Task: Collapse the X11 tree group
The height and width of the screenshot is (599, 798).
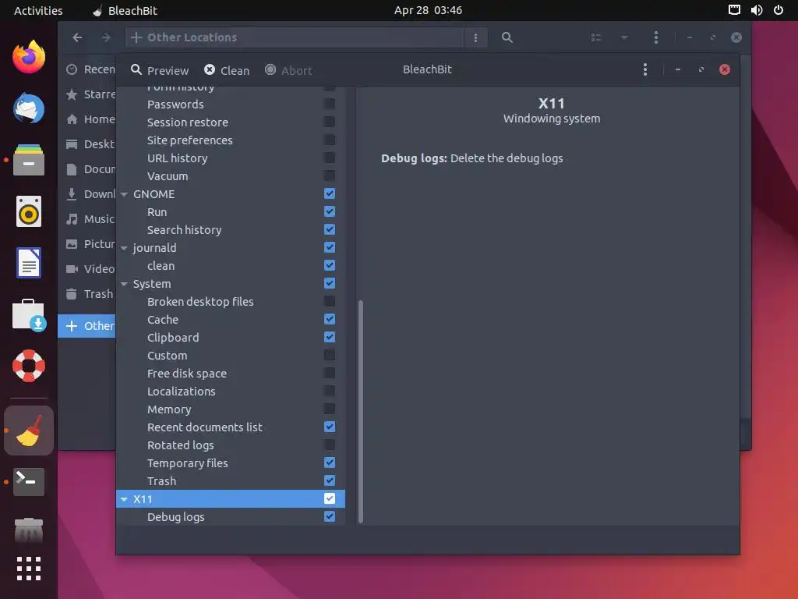Action: point(124,499)
